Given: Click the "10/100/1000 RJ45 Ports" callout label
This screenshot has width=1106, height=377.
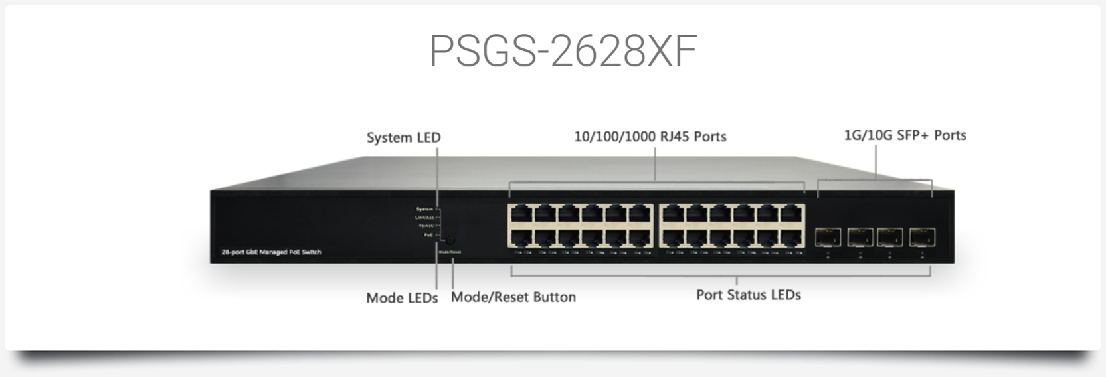Looking at the screenshot, I should click(x=650, y=137).
